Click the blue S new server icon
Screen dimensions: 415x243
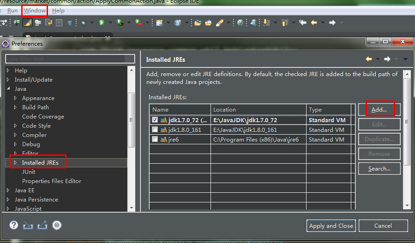click(178, 23)
